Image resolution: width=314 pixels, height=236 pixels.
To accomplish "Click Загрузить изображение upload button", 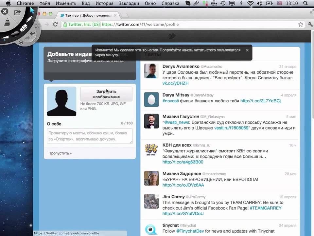I will (x=106, y=94).
